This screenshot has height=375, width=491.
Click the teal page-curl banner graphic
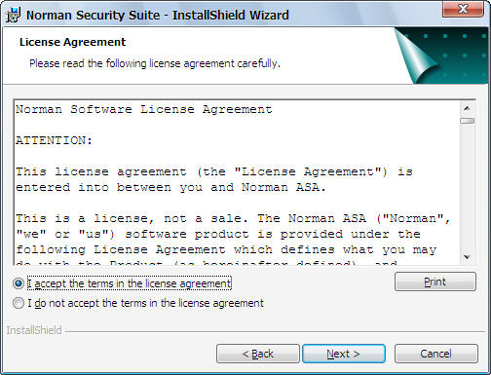pyautogui.click(x=441, y=56)
